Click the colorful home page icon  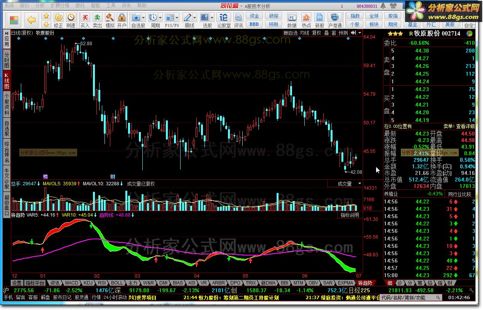point(14,20)
